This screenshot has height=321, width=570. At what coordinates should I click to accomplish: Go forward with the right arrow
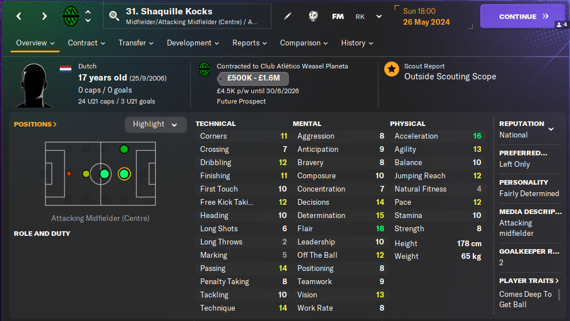point(44,16)
